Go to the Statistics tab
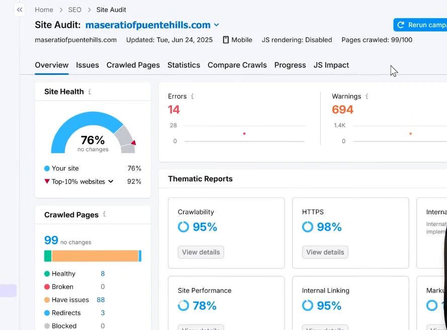 click(x=184, y=65)
